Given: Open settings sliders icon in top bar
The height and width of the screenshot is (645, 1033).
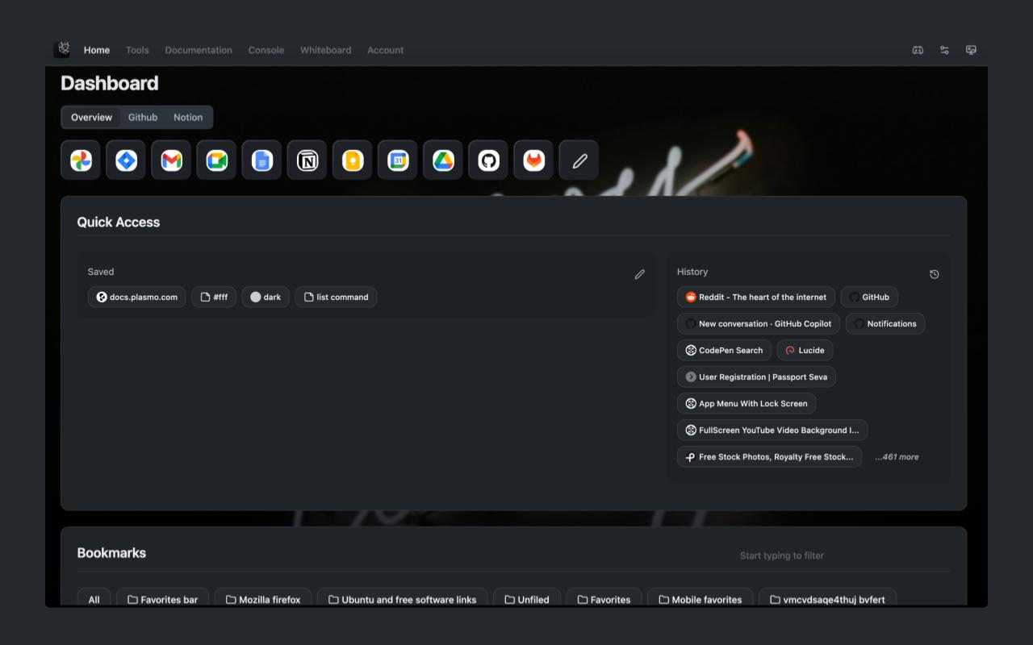Looking at the screenshot, I should pos(944,50).
